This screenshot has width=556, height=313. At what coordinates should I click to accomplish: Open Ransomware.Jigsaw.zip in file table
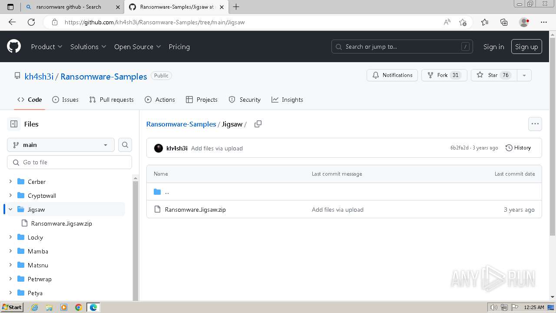coord(195,210)
